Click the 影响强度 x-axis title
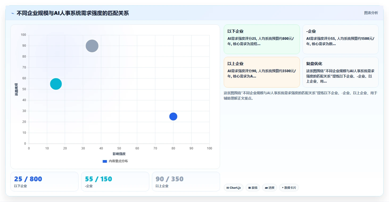The image size is (389, 202). (x=119, y=154)
